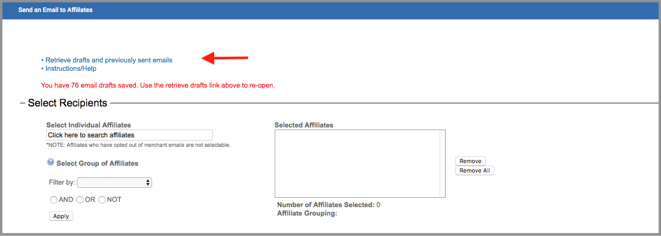Viewport: 661px width, 236px height.
Task: Click the Number of Affiliates Selected text
Action: (328, 205)
